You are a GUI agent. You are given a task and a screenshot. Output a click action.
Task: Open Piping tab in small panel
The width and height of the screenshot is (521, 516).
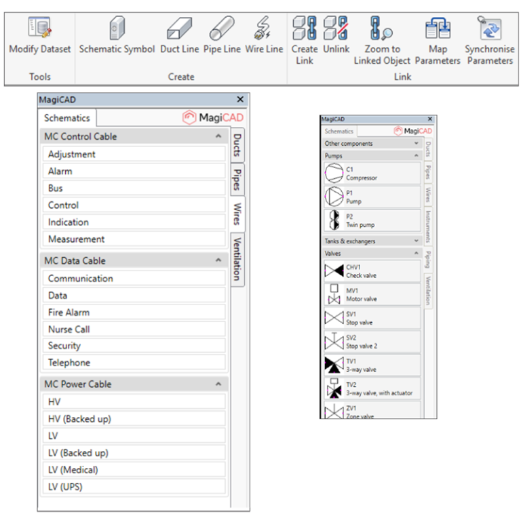pyautogui.click(x=428, y=259)
